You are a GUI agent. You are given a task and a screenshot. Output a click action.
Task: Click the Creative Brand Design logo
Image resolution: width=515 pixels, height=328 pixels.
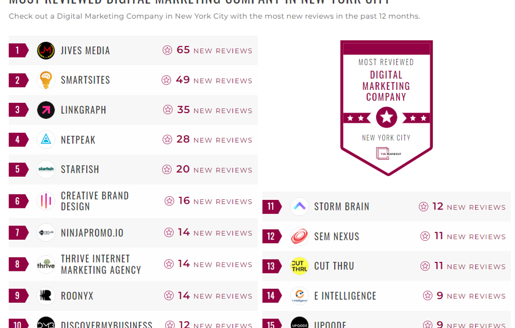(x=46, y=201)
